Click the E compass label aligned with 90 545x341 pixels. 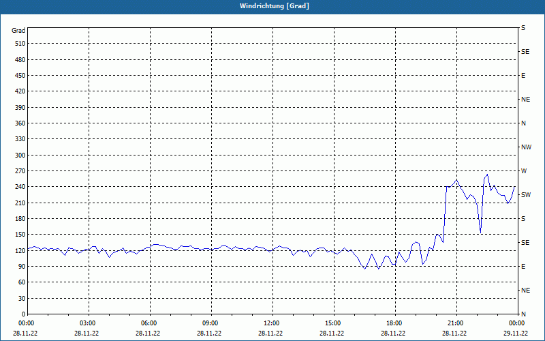point(523,267)
